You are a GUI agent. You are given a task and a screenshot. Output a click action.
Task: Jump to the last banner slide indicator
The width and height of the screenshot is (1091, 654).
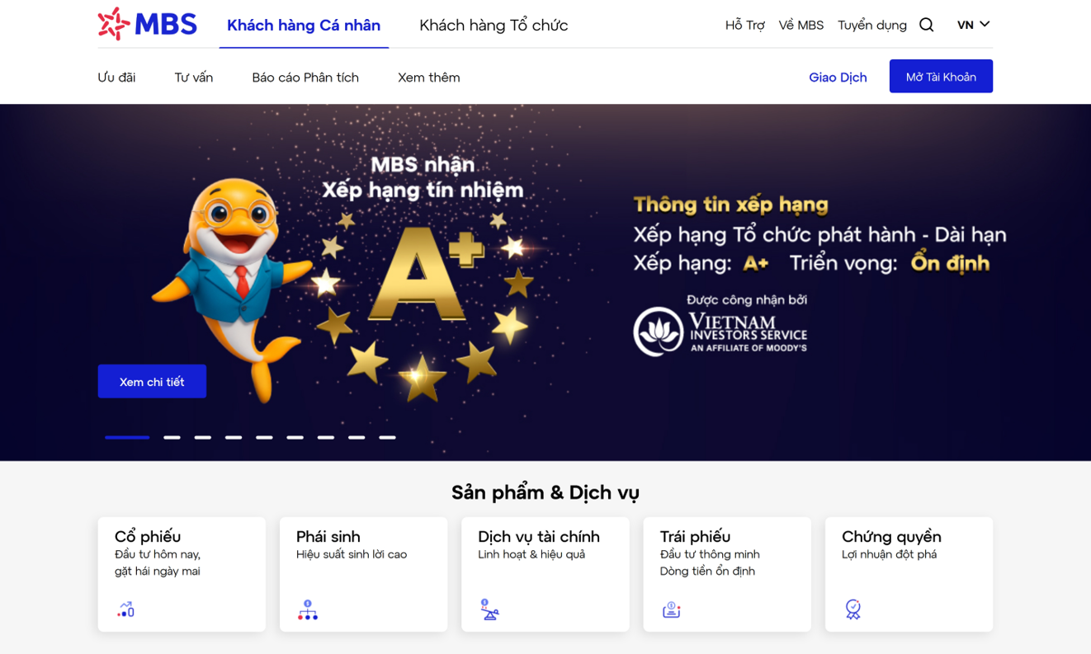[387, 437]
